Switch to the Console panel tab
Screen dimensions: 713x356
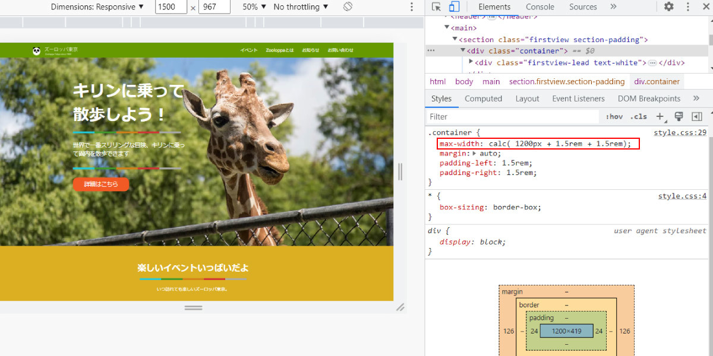tap(540, 7)
